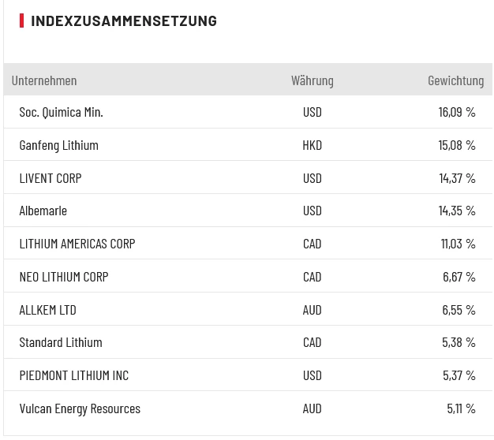The height and width of the screenshot is (440, 494).
Task: Select the 5,11 % weighting value
Action: pos(460,408)
